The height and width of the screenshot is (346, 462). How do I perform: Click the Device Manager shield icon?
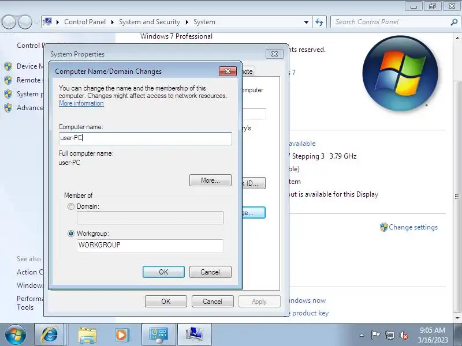8,66
